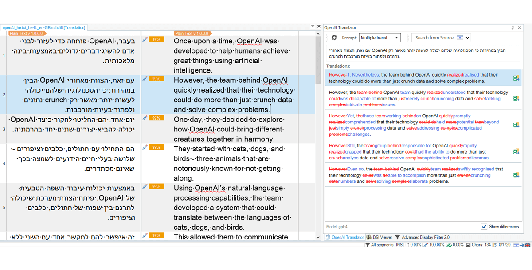Switch to the DSI Viewer tab
The width and height of the screenshot is (532, 270).
[x=379, y=237]
